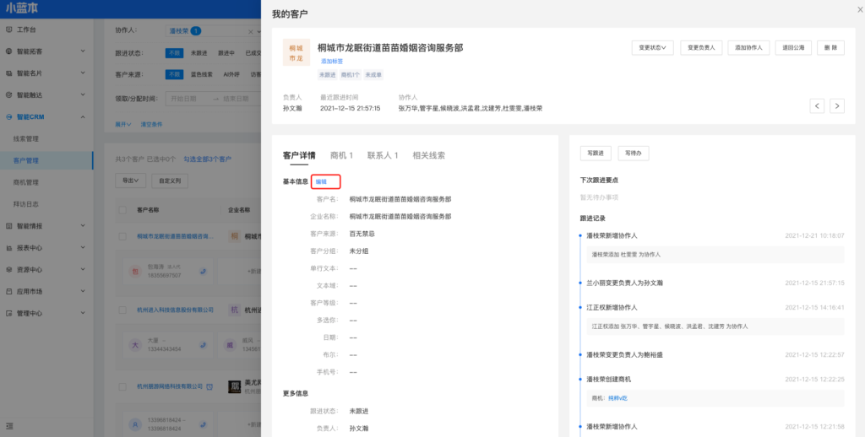Toggle the select-all checkbox in table header

point(122,210)
